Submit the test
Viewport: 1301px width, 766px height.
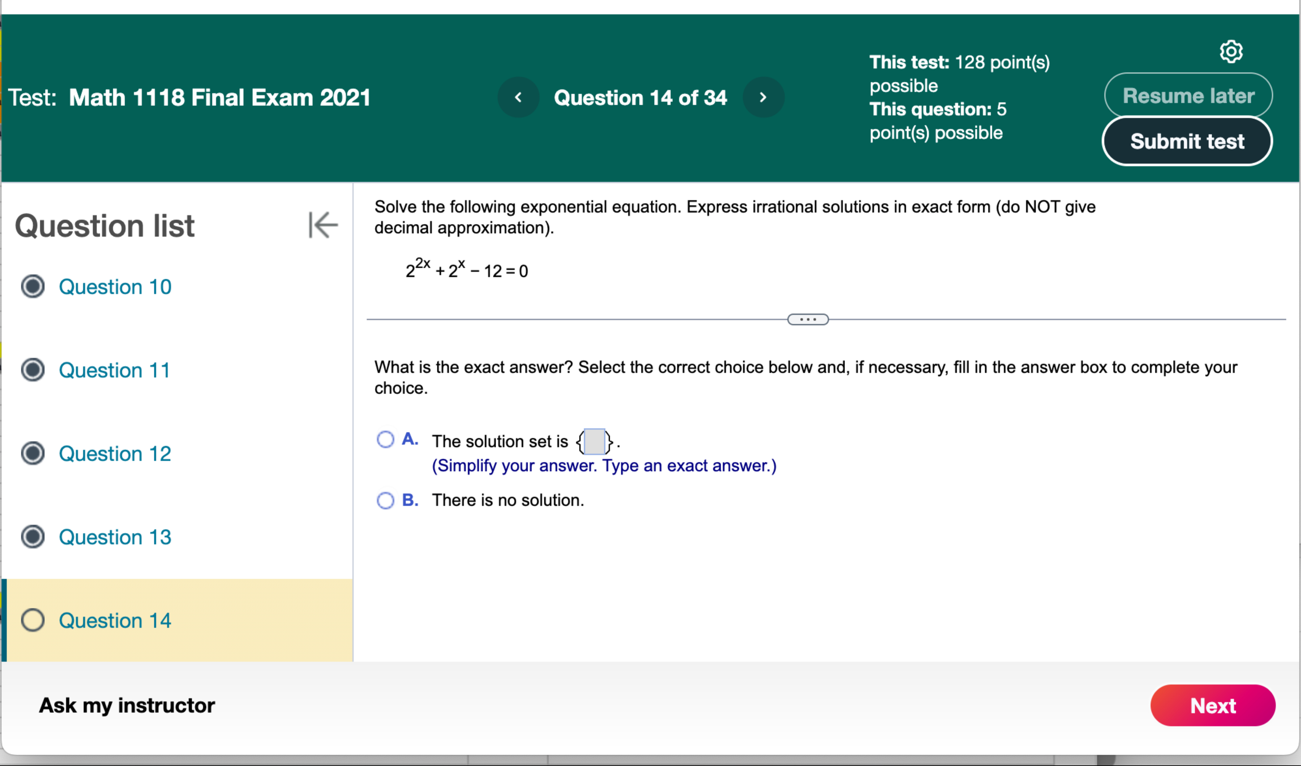[1187, 141]
